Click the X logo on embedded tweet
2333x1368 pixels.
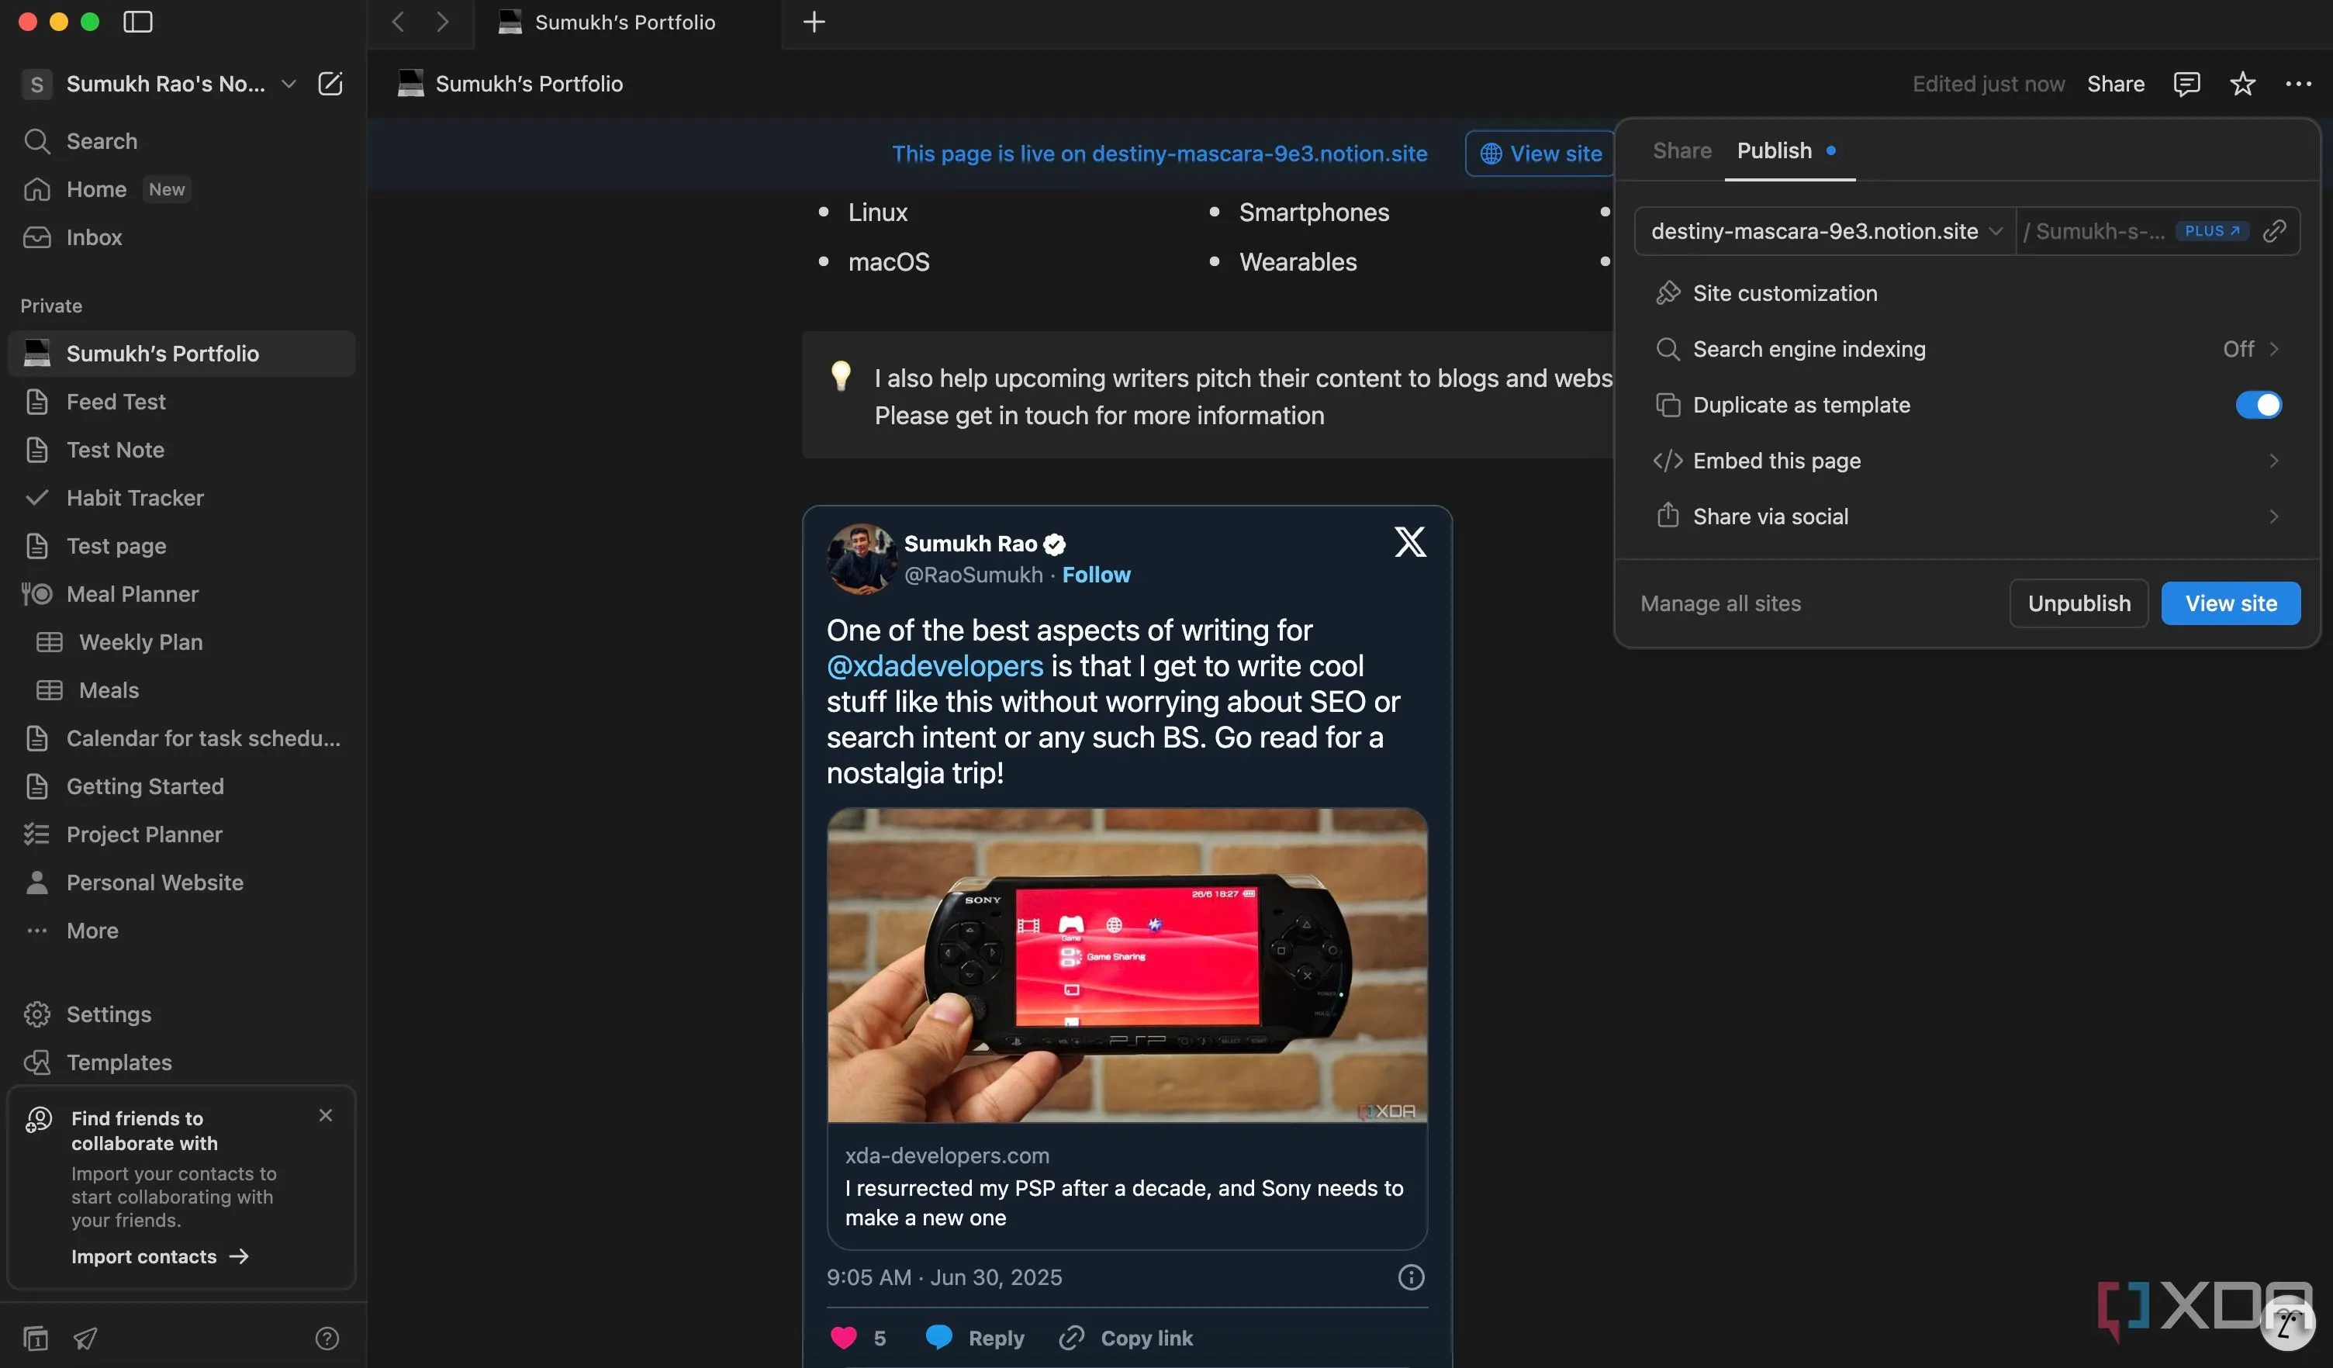pos(1410,541)
